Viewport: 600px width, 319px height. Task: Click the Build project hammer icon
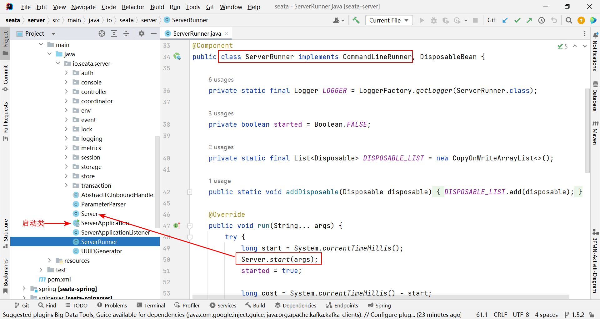tap(356, 20)
